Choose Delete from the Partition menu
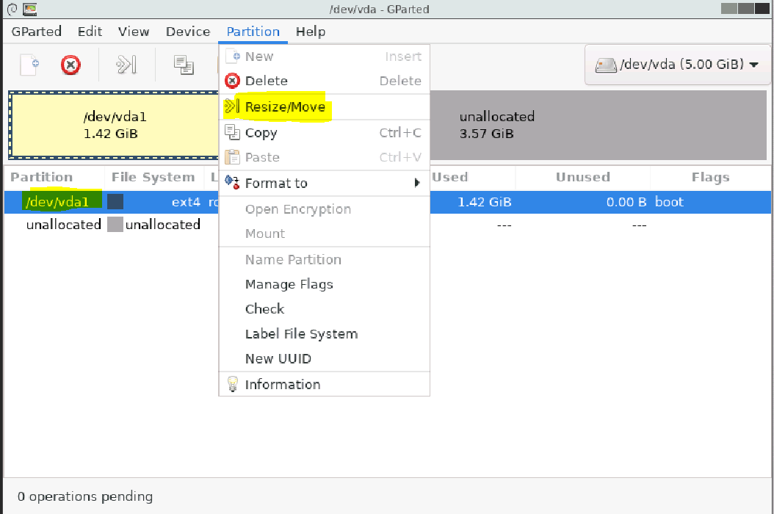 point(325,81)
